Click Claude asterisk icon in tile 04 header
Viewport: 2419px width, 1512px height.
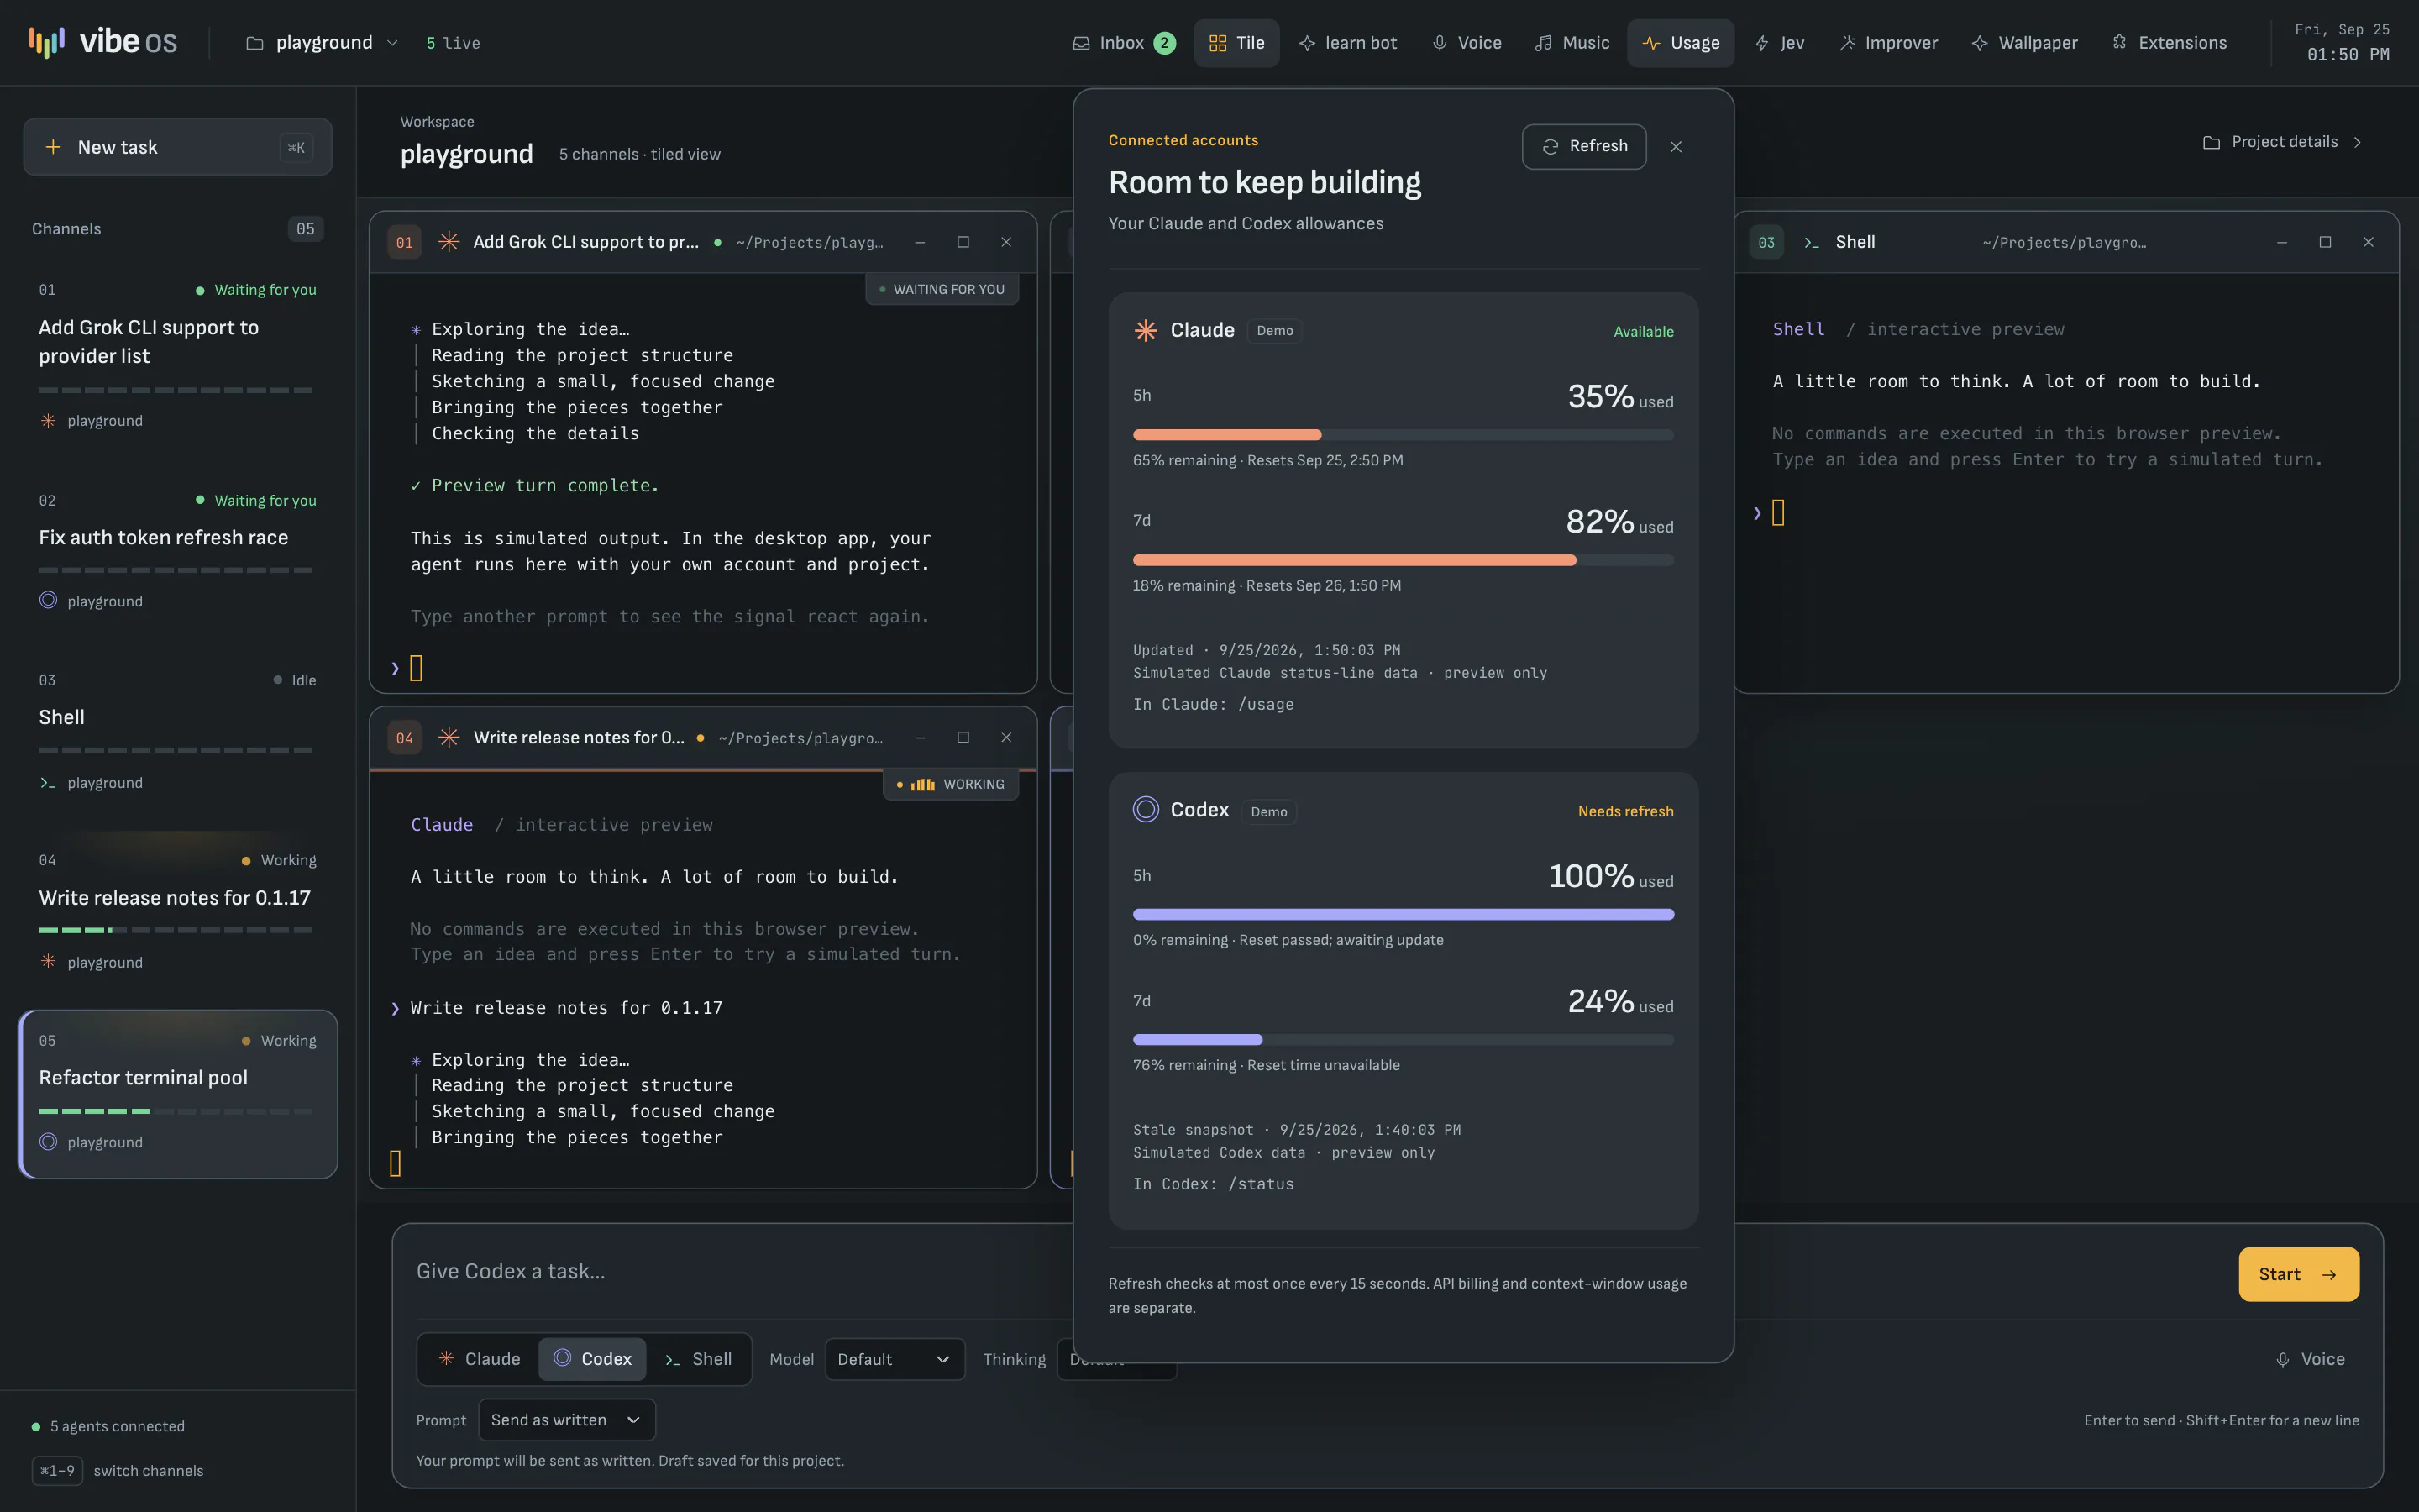(x=449, y=738)
